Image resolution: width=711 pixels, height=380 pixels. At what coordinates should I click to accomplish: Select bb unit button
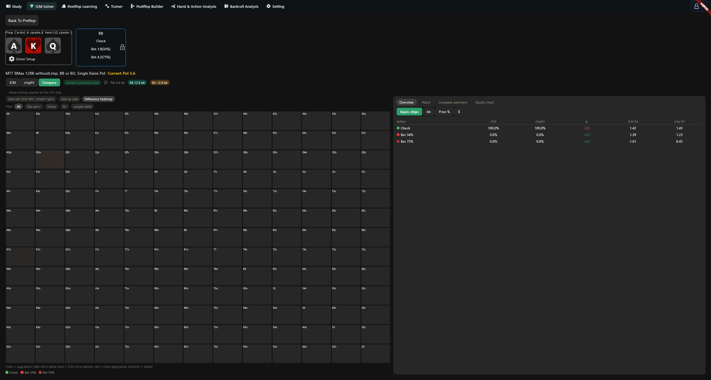tap(429, 112)
